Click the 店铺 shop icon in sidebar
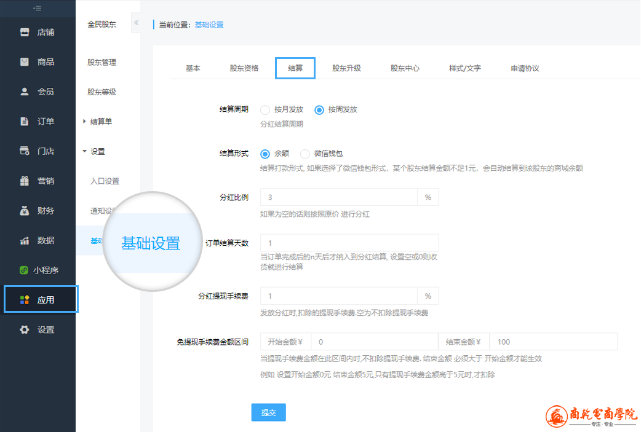This screenshot has height=432, width=641. click(25, 33)
